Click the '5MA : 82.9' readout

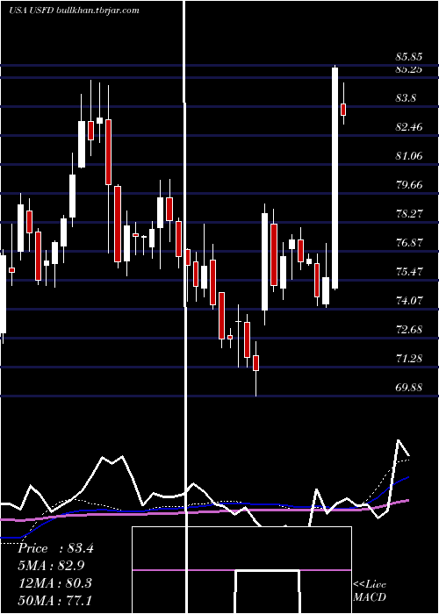pyautogui.click(x=51, y=566)
